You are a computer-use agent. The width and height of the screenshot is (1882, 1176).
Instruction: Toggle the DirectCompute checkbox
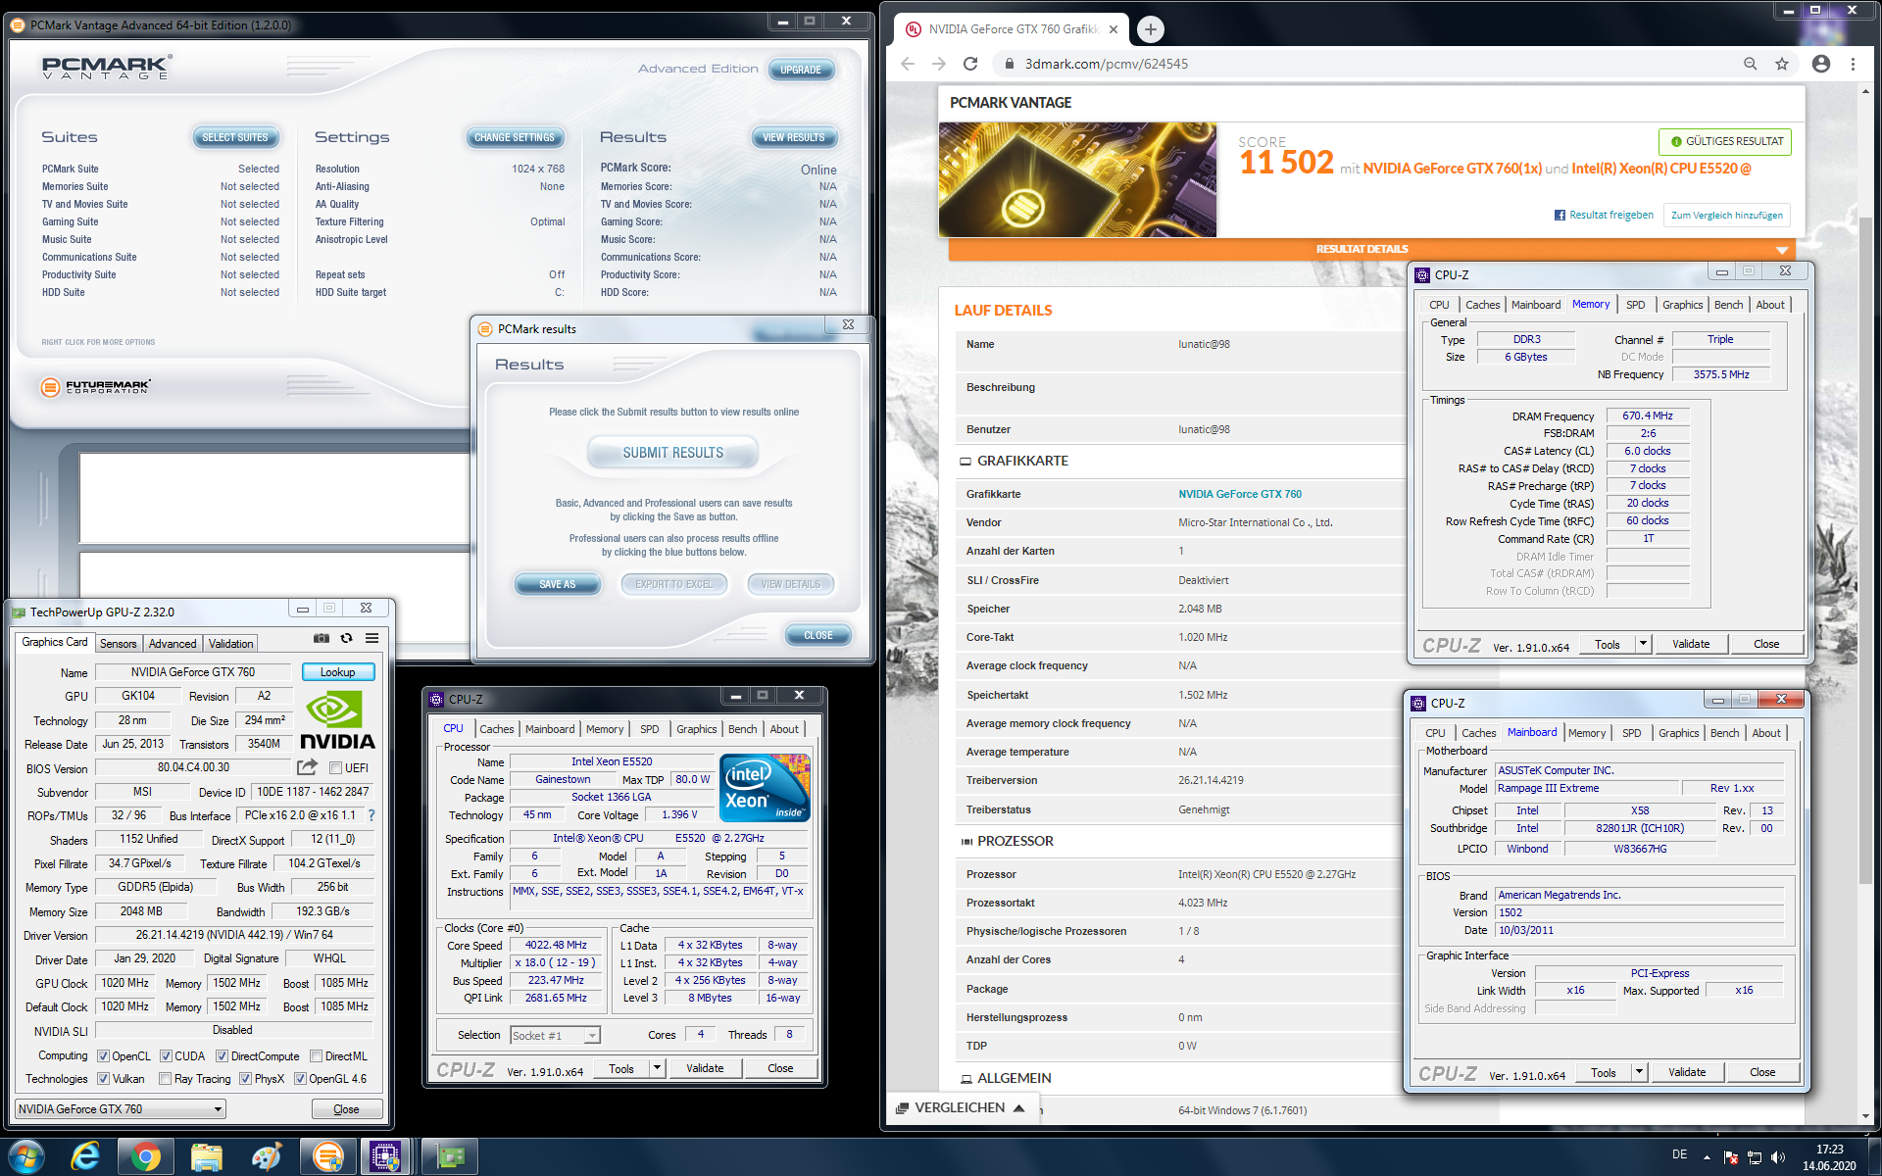pyautogui.click(x=222, y=1055)
